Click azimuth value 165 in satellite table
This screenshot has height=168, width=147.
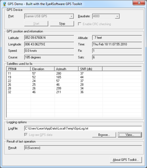pos(59,77)
